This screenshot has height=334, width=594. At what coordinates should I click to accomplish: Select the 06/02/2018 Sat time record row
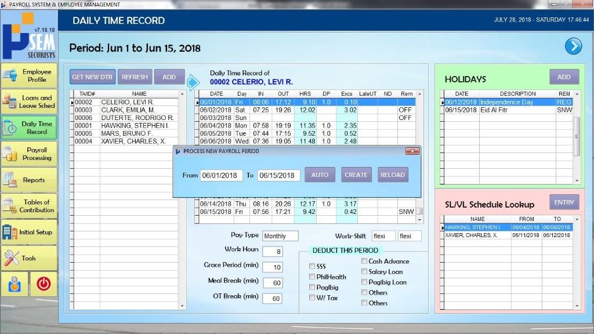[x=307, y=110]
